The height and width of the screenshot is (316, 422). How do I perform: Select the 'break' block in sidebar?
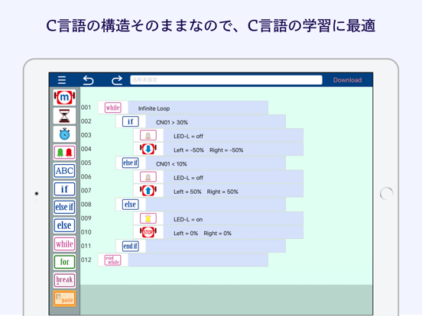[x=64, y=280]
